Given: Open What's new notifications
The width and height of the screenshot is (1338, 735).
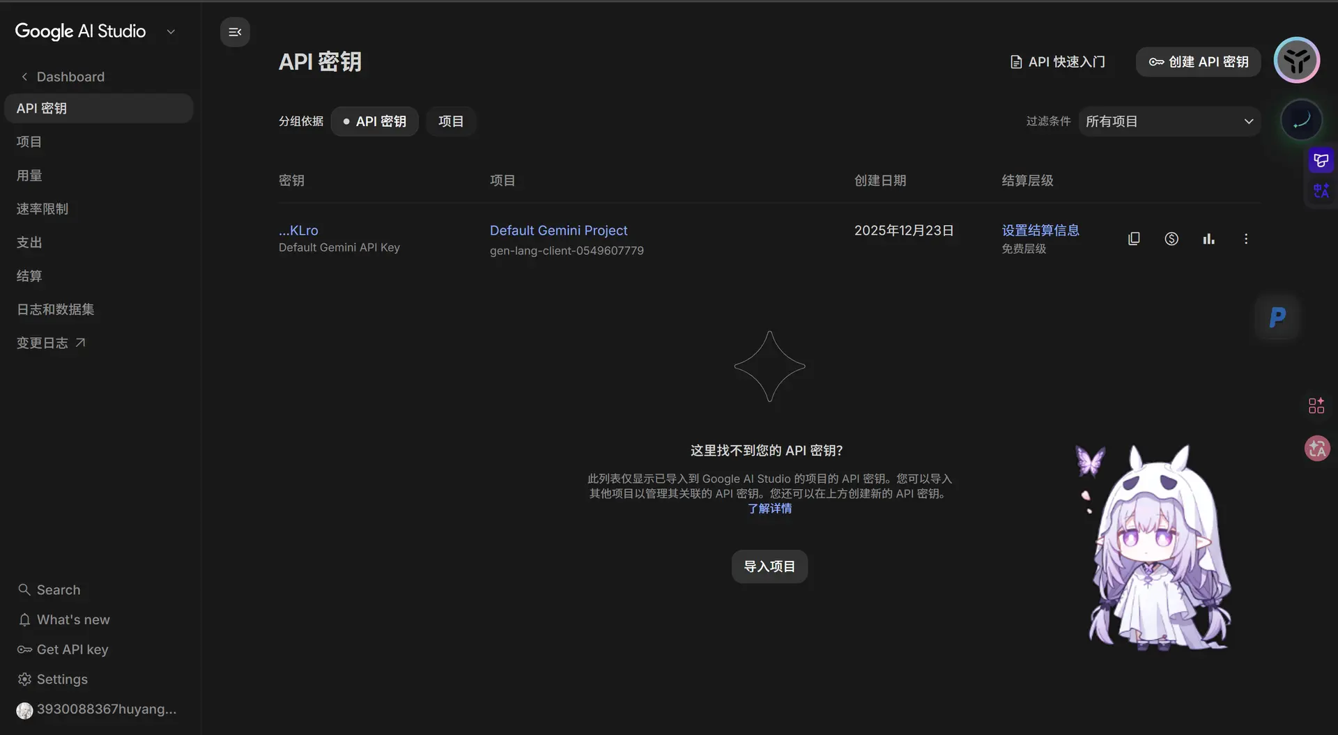Looking at the screenshot, I should point(64,620).
